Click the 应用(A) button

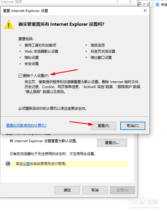tap(123, 190)
